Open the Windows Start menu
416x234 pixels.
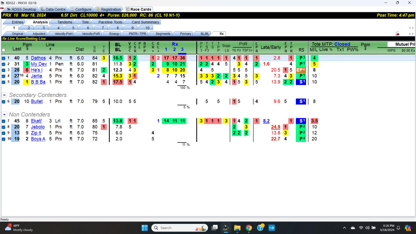point(144,228)
